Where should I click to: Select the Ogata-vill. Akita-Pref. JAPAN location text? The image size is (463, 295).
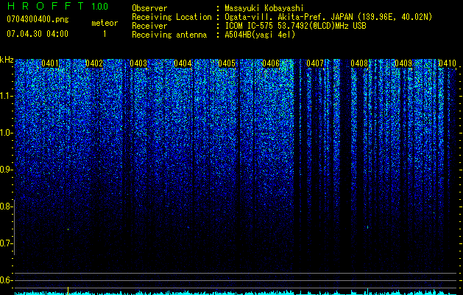click(328, 17)
